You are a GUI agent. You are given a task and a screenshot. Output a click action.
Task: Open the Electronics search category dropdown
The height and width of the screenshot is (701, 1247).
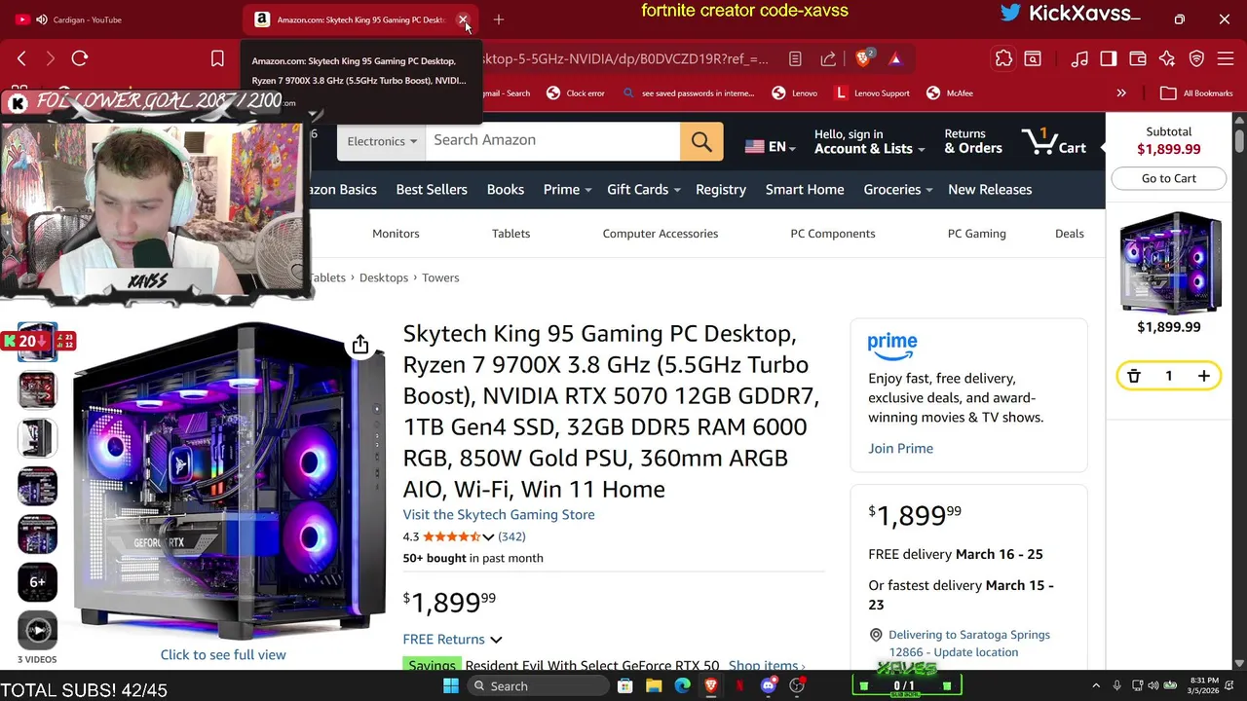click(x=382, y=141)
